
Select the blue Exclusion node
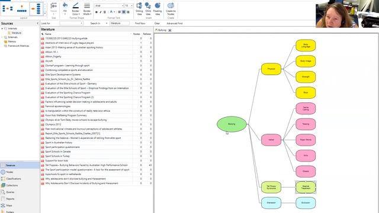[306, 203]
